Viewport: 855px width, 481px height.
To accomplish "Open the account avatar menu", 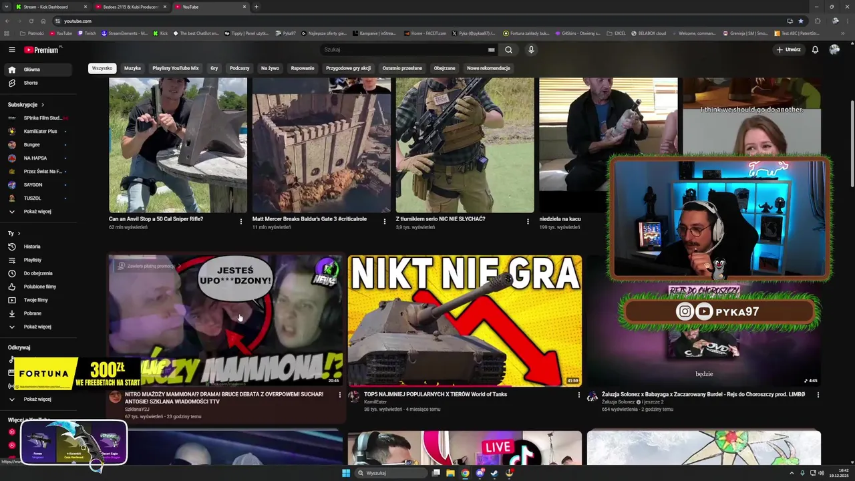I will pos(834,49).
